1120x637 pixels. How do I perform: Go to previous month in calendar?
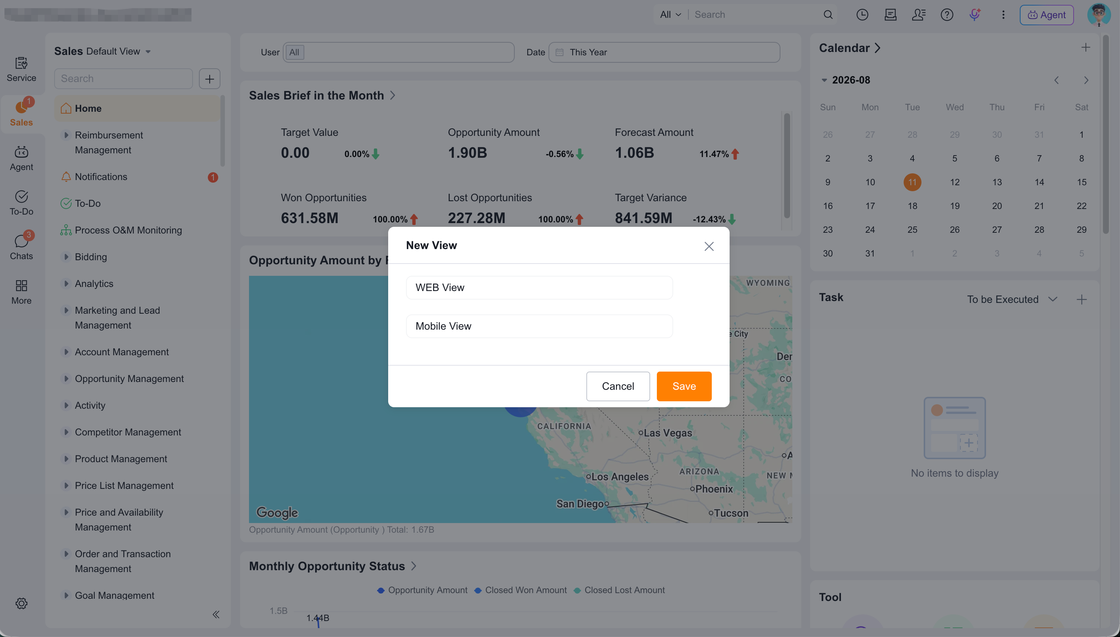pos(1056,80)
